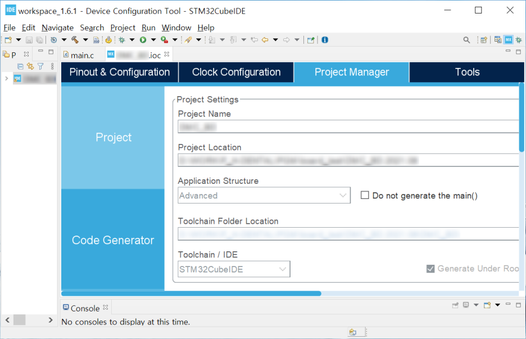Click the status bar icon at the bottom
This screenshot has width=526, height=339.
(352, 332)
